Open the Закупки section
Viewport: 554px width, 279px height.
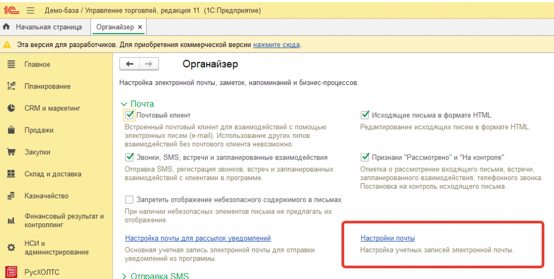[x=37, y=152]
